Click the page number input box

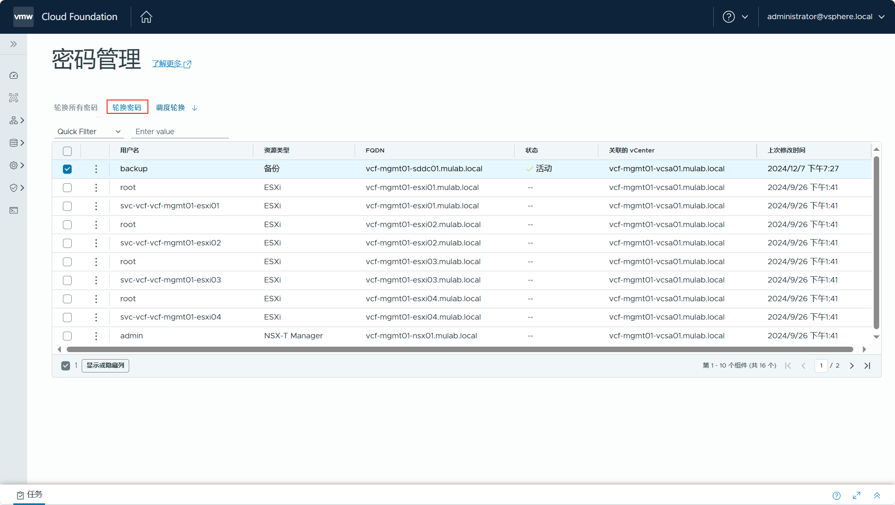coord(821,365)
